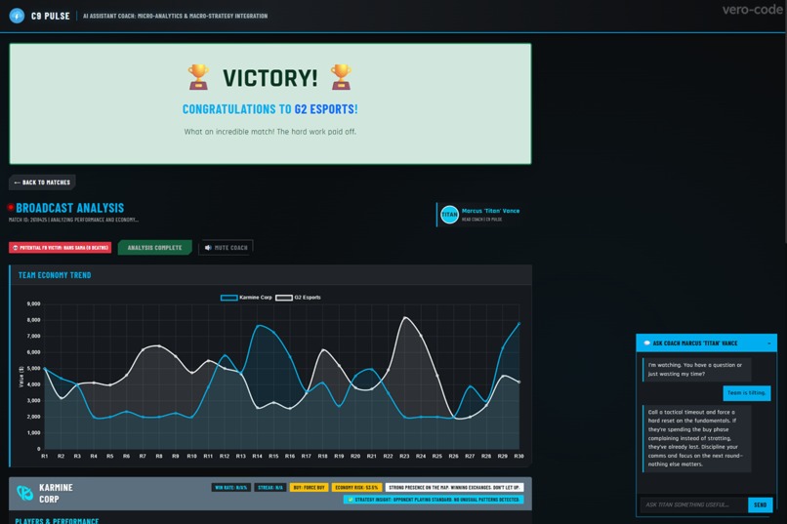Image resolution: width=787 pixels, height=524 pixels.
Task: Go back with Back to Matches button
Action: [x=42, y=182]
